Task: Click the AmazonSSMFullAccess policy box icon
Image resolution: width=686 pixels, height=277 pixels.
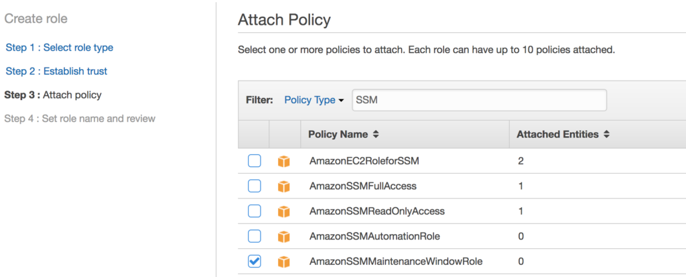Action: click(x=284, y=186)
